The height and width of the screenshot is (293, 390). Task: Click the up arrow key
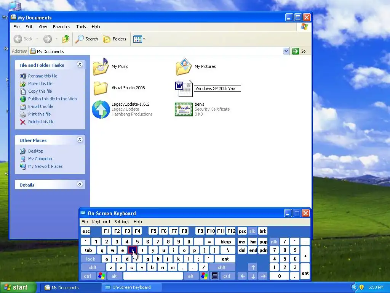click(x=253, y=267)
